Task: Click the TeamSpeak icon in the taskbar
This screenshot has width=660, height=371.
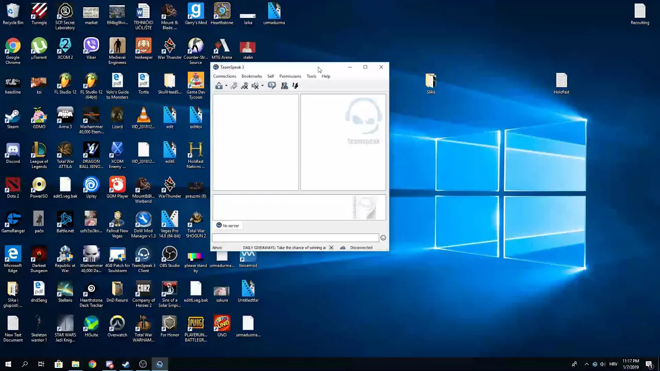Action: [x=160, y=364]
